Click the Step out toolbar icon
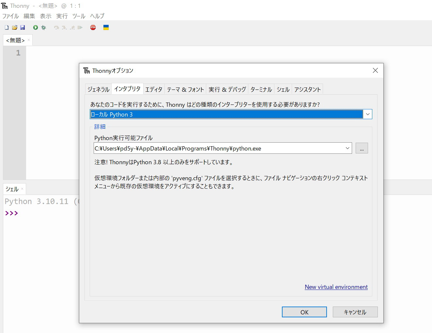This screenshot has width=432, height=333. (72, 27)
